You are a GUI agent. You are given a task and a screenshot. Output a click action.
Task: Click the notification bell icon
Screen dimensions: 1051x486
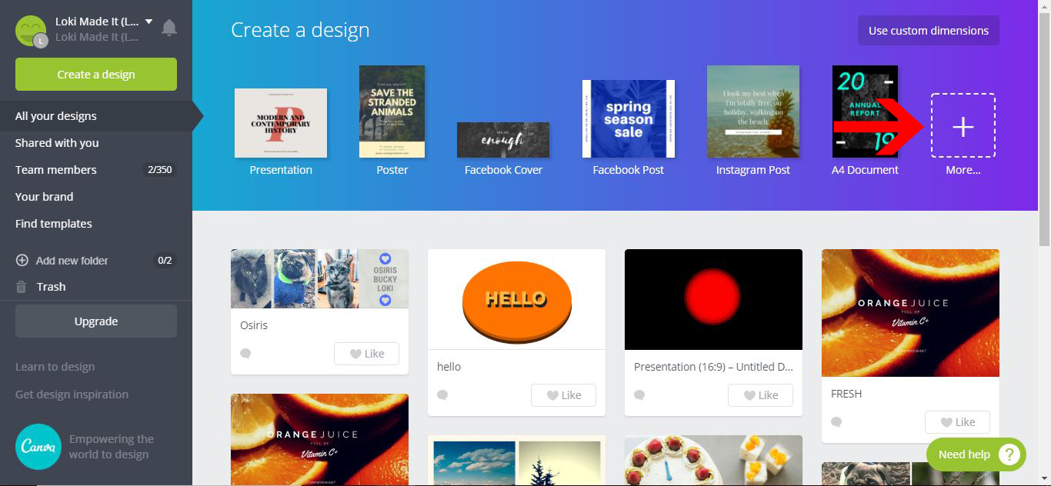169,27
